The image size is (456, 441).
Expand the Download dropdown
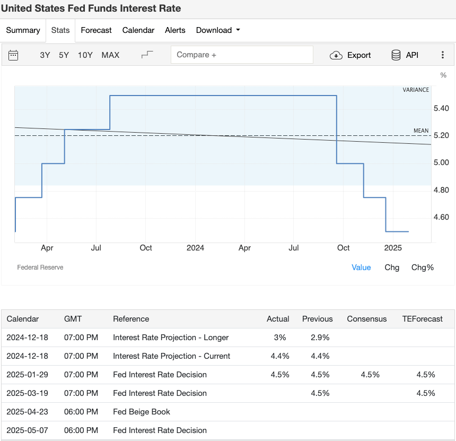point(218,30)
